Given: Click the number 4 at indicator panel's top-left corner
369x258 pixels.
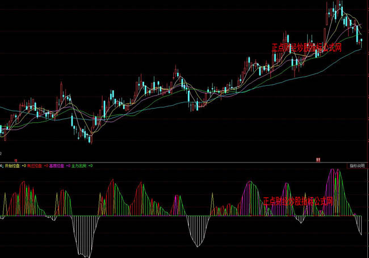Looking at the screenshot, I should point(2,165).
